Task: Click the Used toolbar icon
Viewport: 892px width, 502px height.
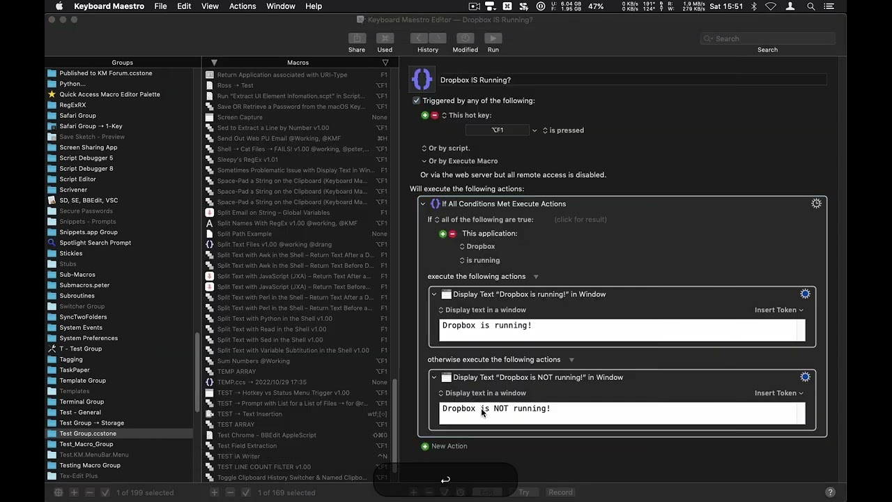Action: [x=385, y=38]
